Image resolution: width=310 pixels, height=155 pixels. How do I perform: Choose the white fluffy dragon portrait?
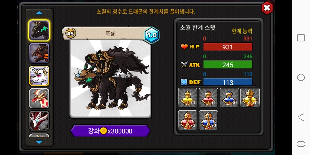(x=39, y=76)
